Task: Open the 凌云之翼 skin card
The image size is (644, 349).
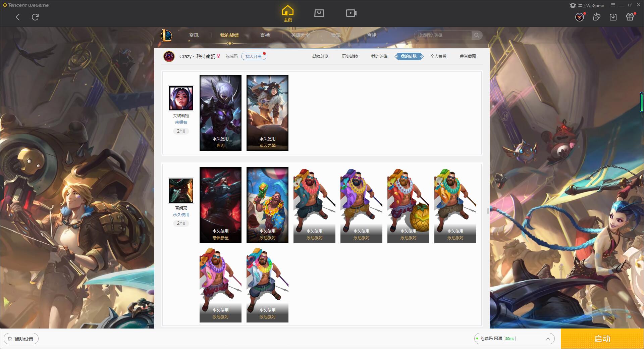Action: [x=267, y=113]
